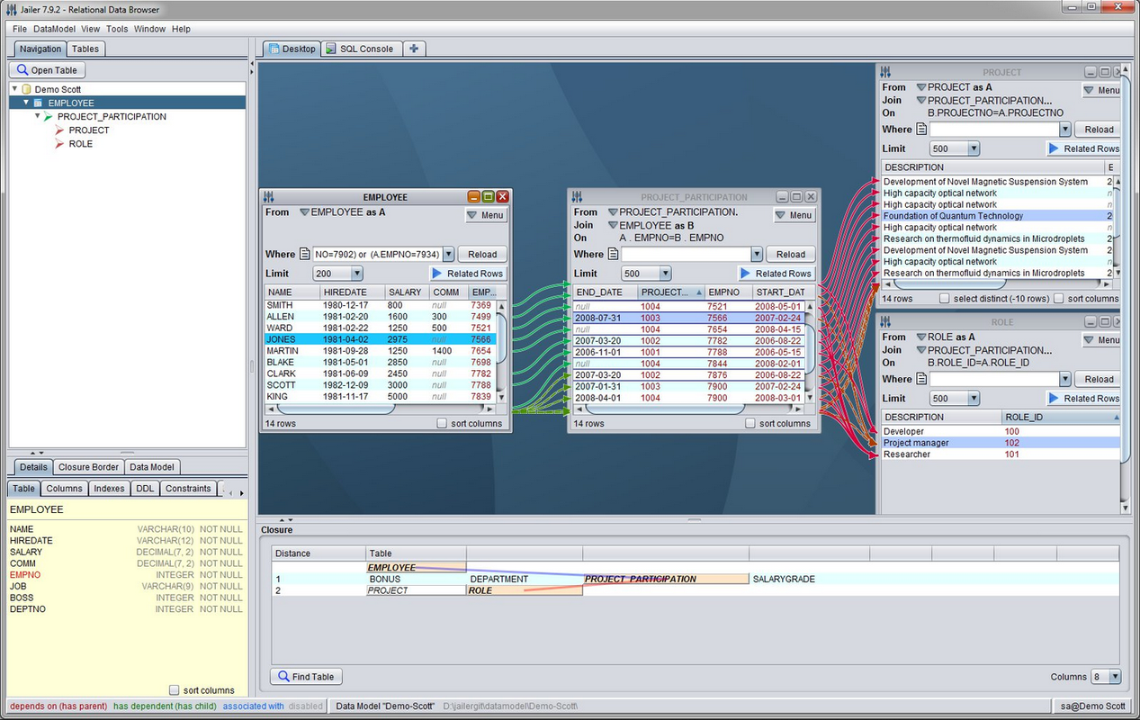
Task: Click Reload in the ROLE window
Action: (1099, 379)
